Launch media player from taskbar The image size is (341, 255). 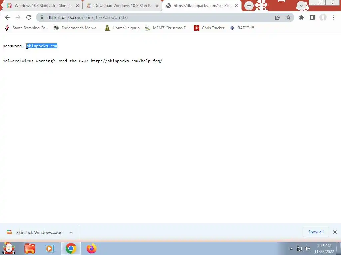[x=50, y=248]
